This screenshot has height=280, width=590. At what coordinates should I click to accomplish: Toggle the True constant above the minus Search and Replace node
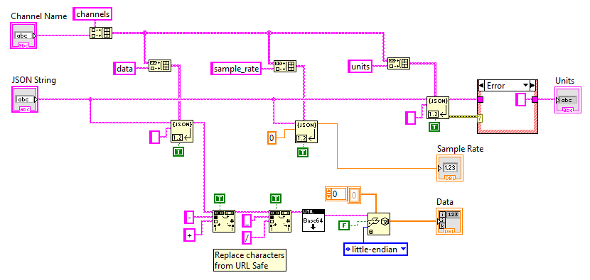pos(220,198)
